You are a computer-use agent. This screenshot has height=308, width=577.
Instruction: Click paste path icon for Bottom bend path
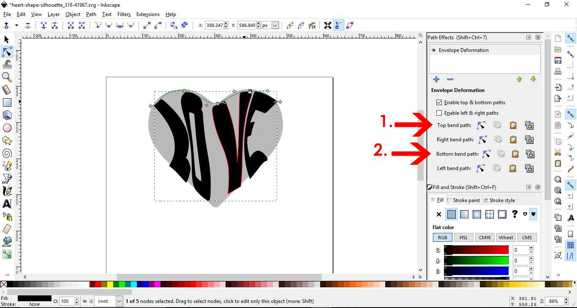coord(515,154)
